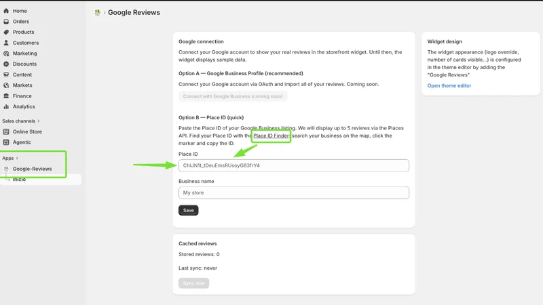
Task: Open Finance section
Action: coord(22,96)
